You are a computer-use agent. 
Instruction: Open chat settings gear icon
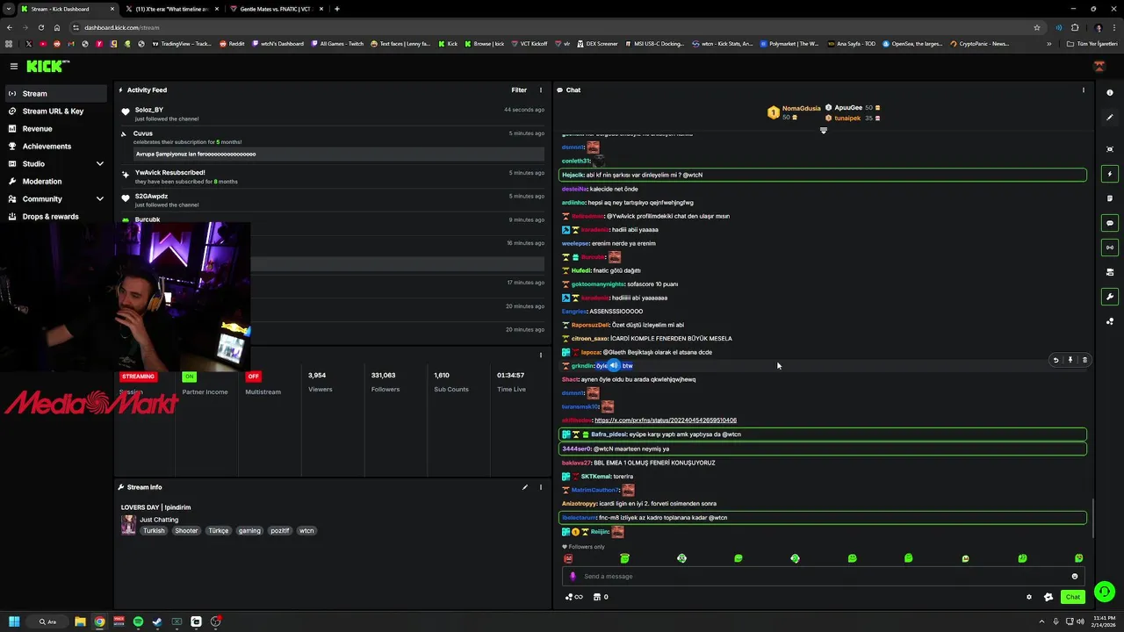(1029, 597)
